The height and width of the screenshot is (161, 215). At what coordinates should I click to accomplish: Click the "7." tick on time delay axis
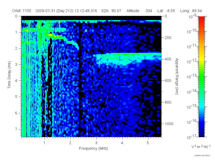pos(17,129)
